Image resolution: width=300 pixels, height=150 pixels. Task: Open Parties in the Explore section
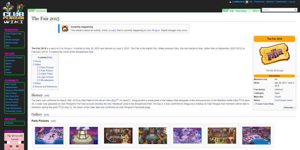(x=8, y=72)
